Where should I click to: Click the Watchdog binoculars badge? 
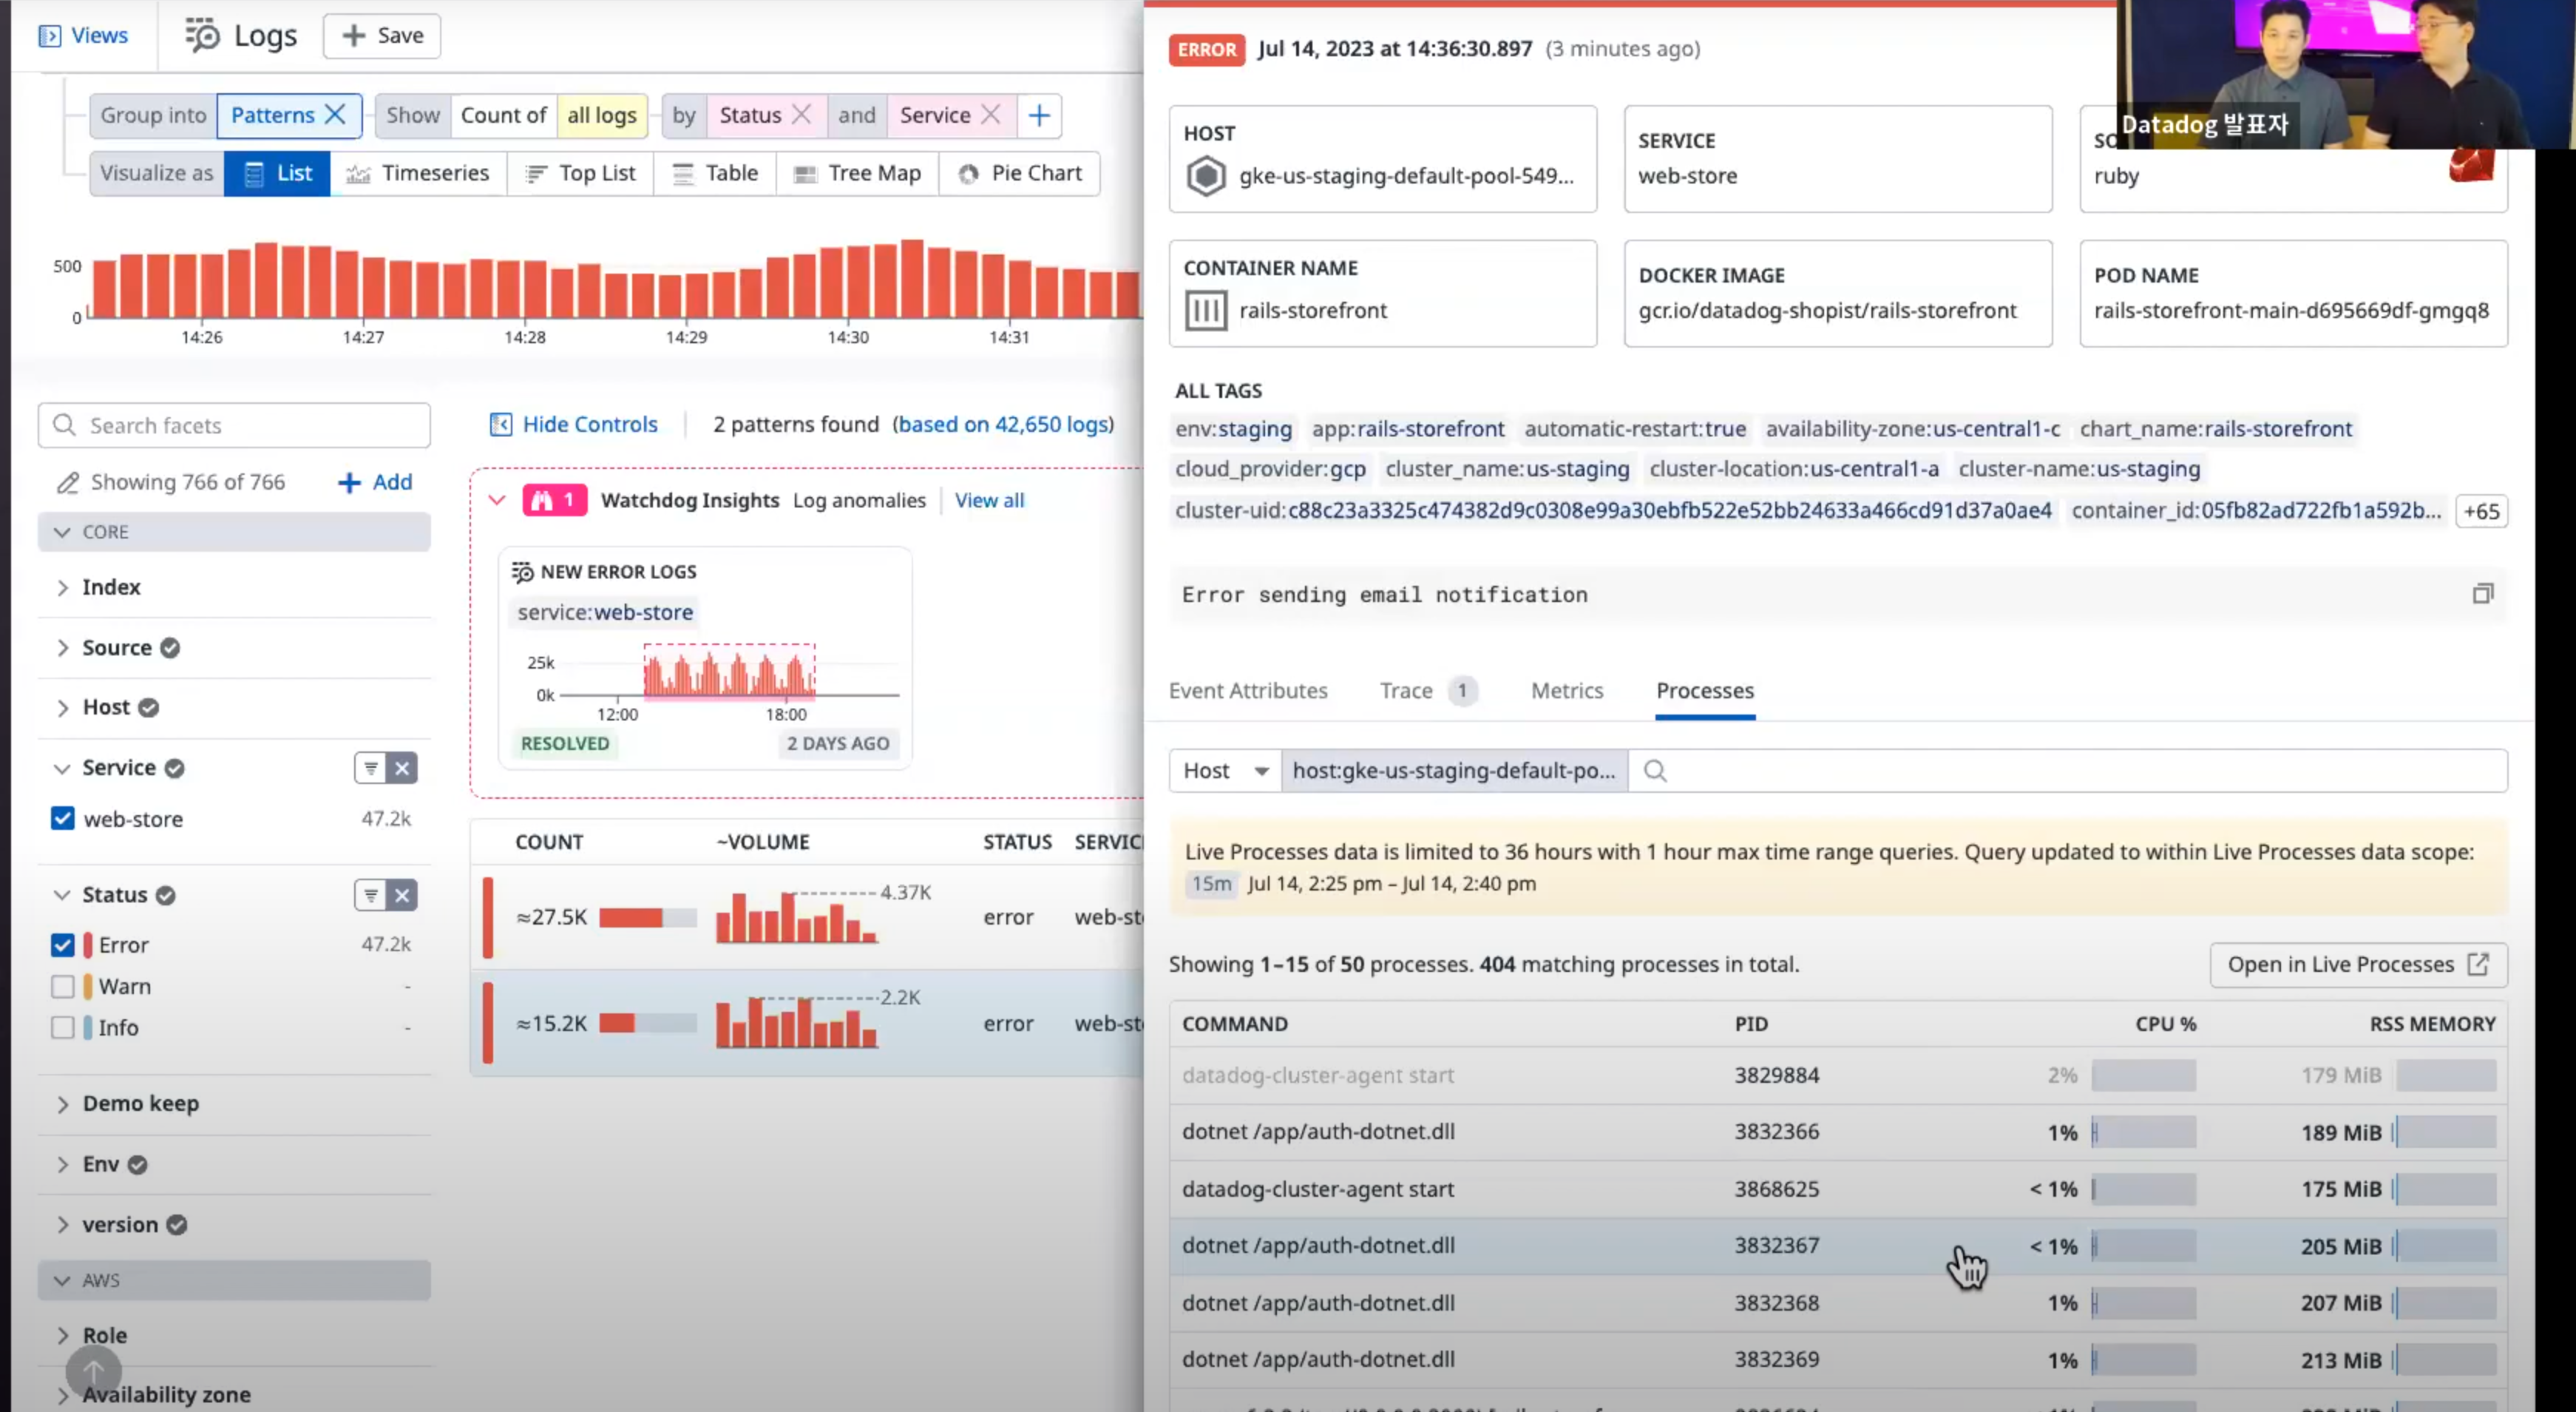(554, 500)
